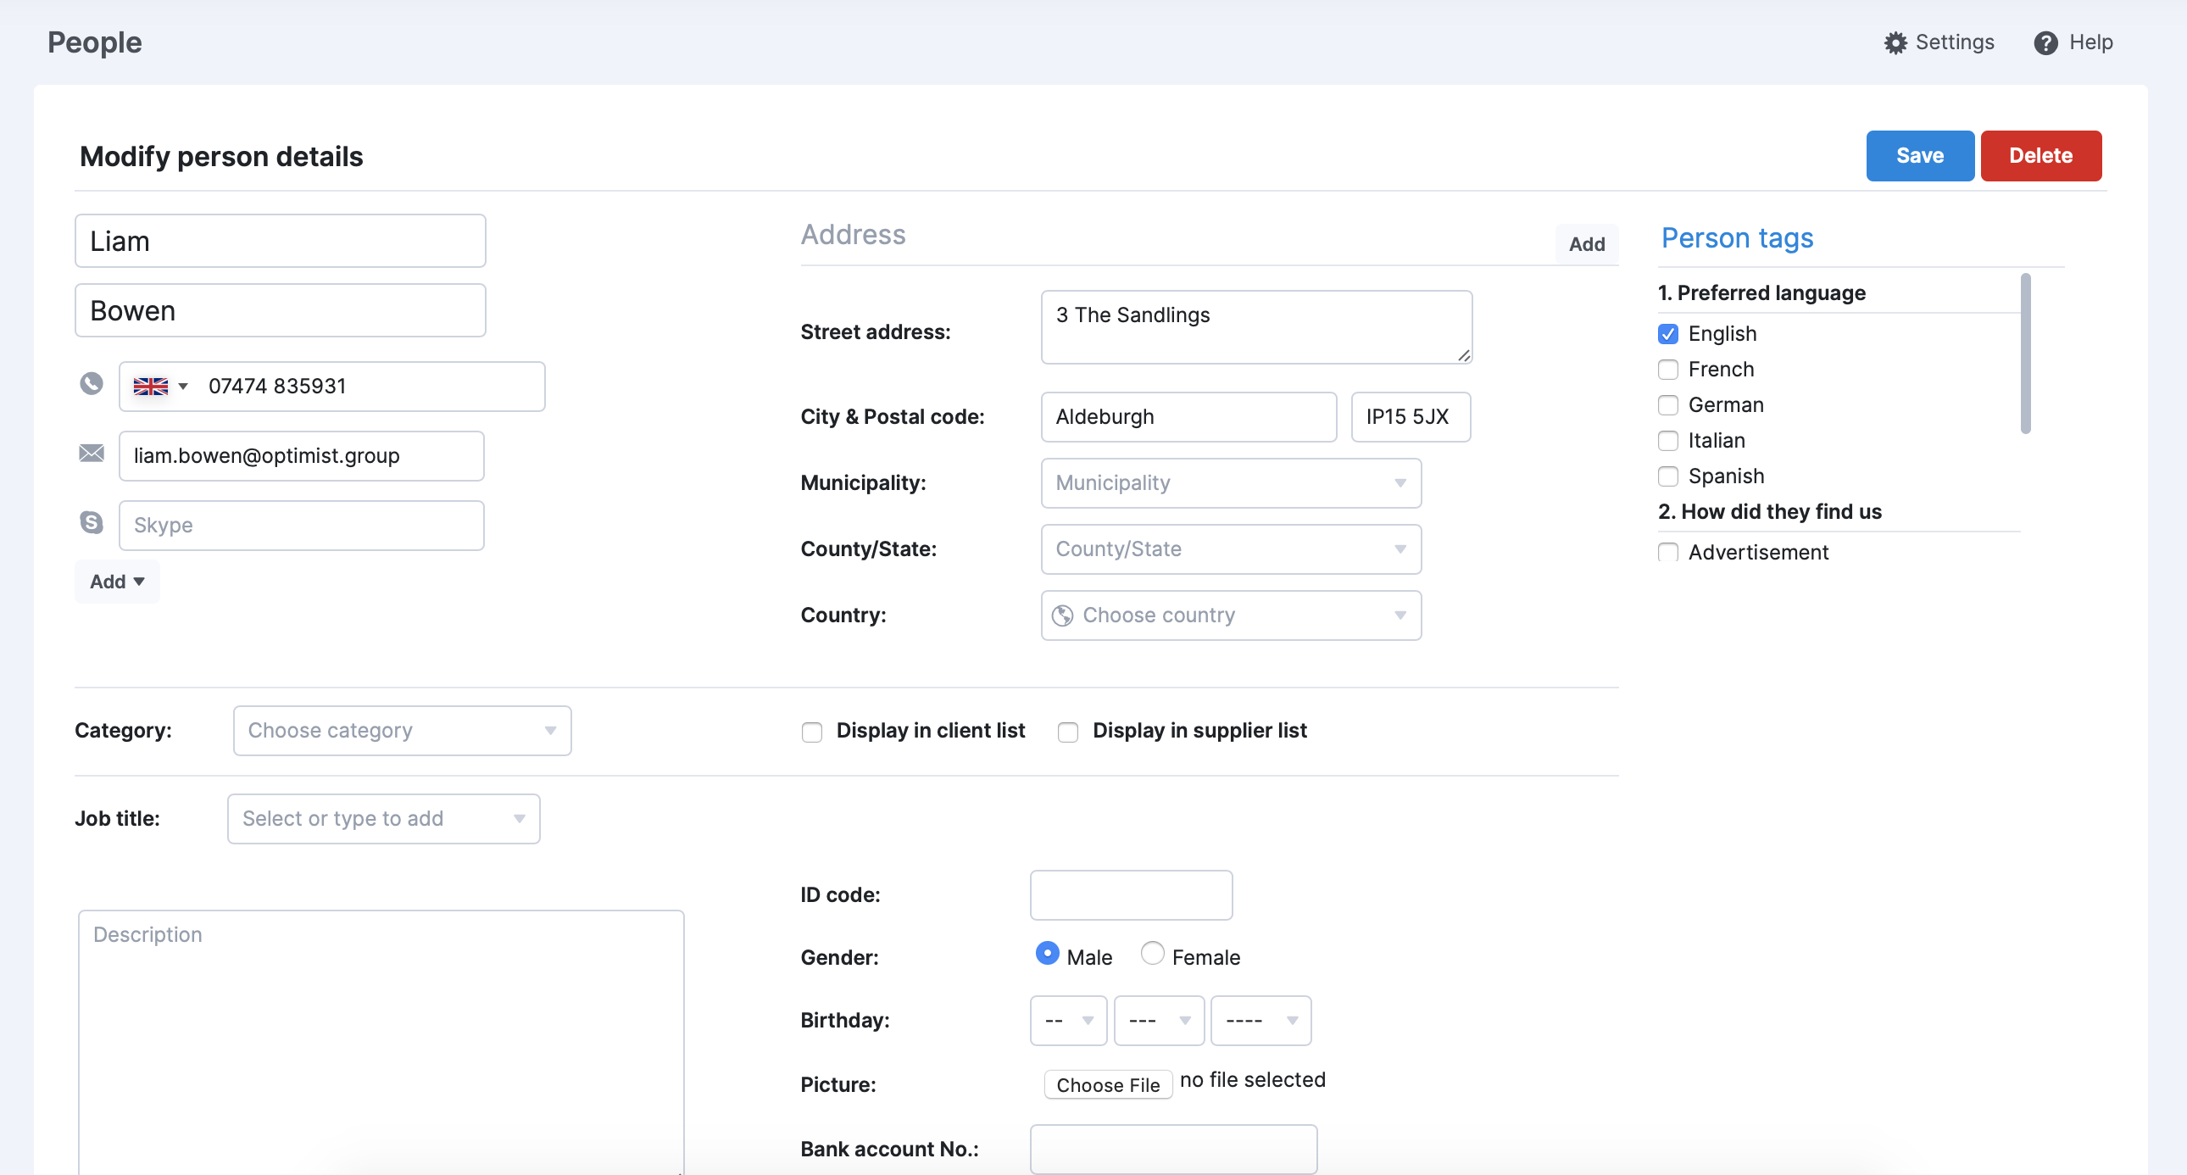Click the Skype logo icon
The width and height of the screenshot is (2187, 1175).
92,522
